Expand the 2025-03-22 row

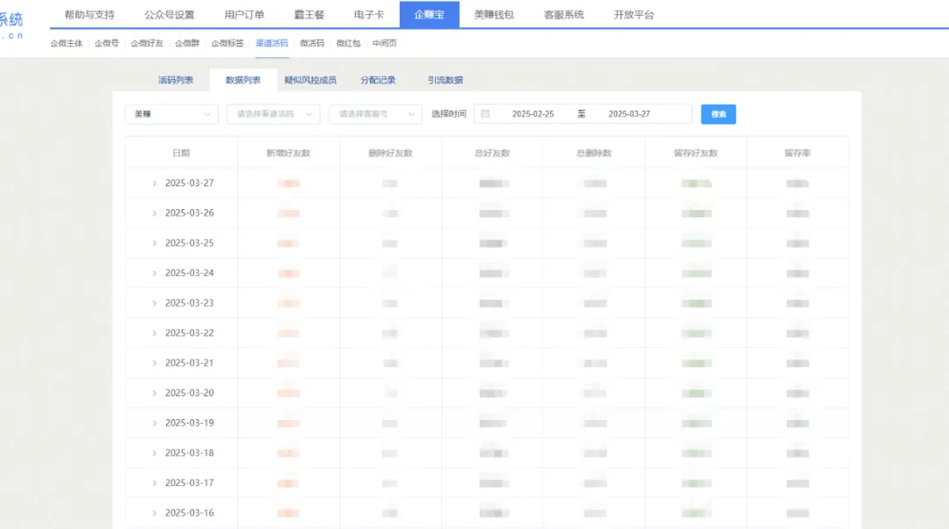[155, 333]
